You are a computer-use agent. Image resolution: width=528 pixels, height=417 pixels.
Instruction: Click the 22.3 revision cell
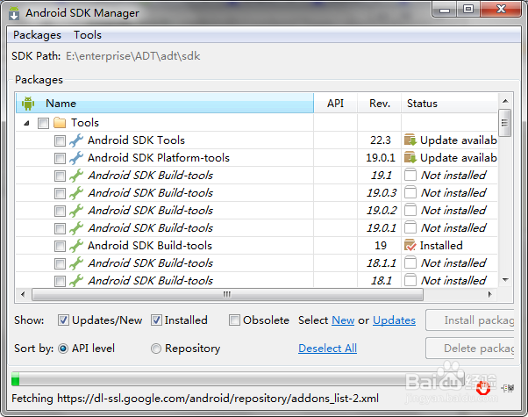(x=380, y=140)
